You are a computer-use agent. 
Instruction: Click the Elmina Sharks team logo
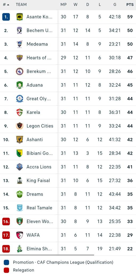[20, 249]
